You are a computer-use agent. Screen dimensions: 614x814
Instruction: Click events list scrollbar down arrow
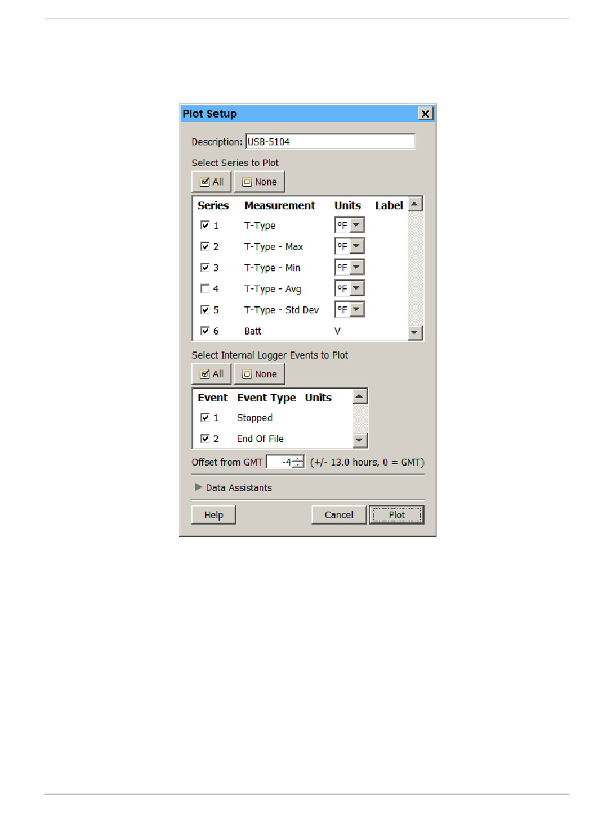click(360, 441)
